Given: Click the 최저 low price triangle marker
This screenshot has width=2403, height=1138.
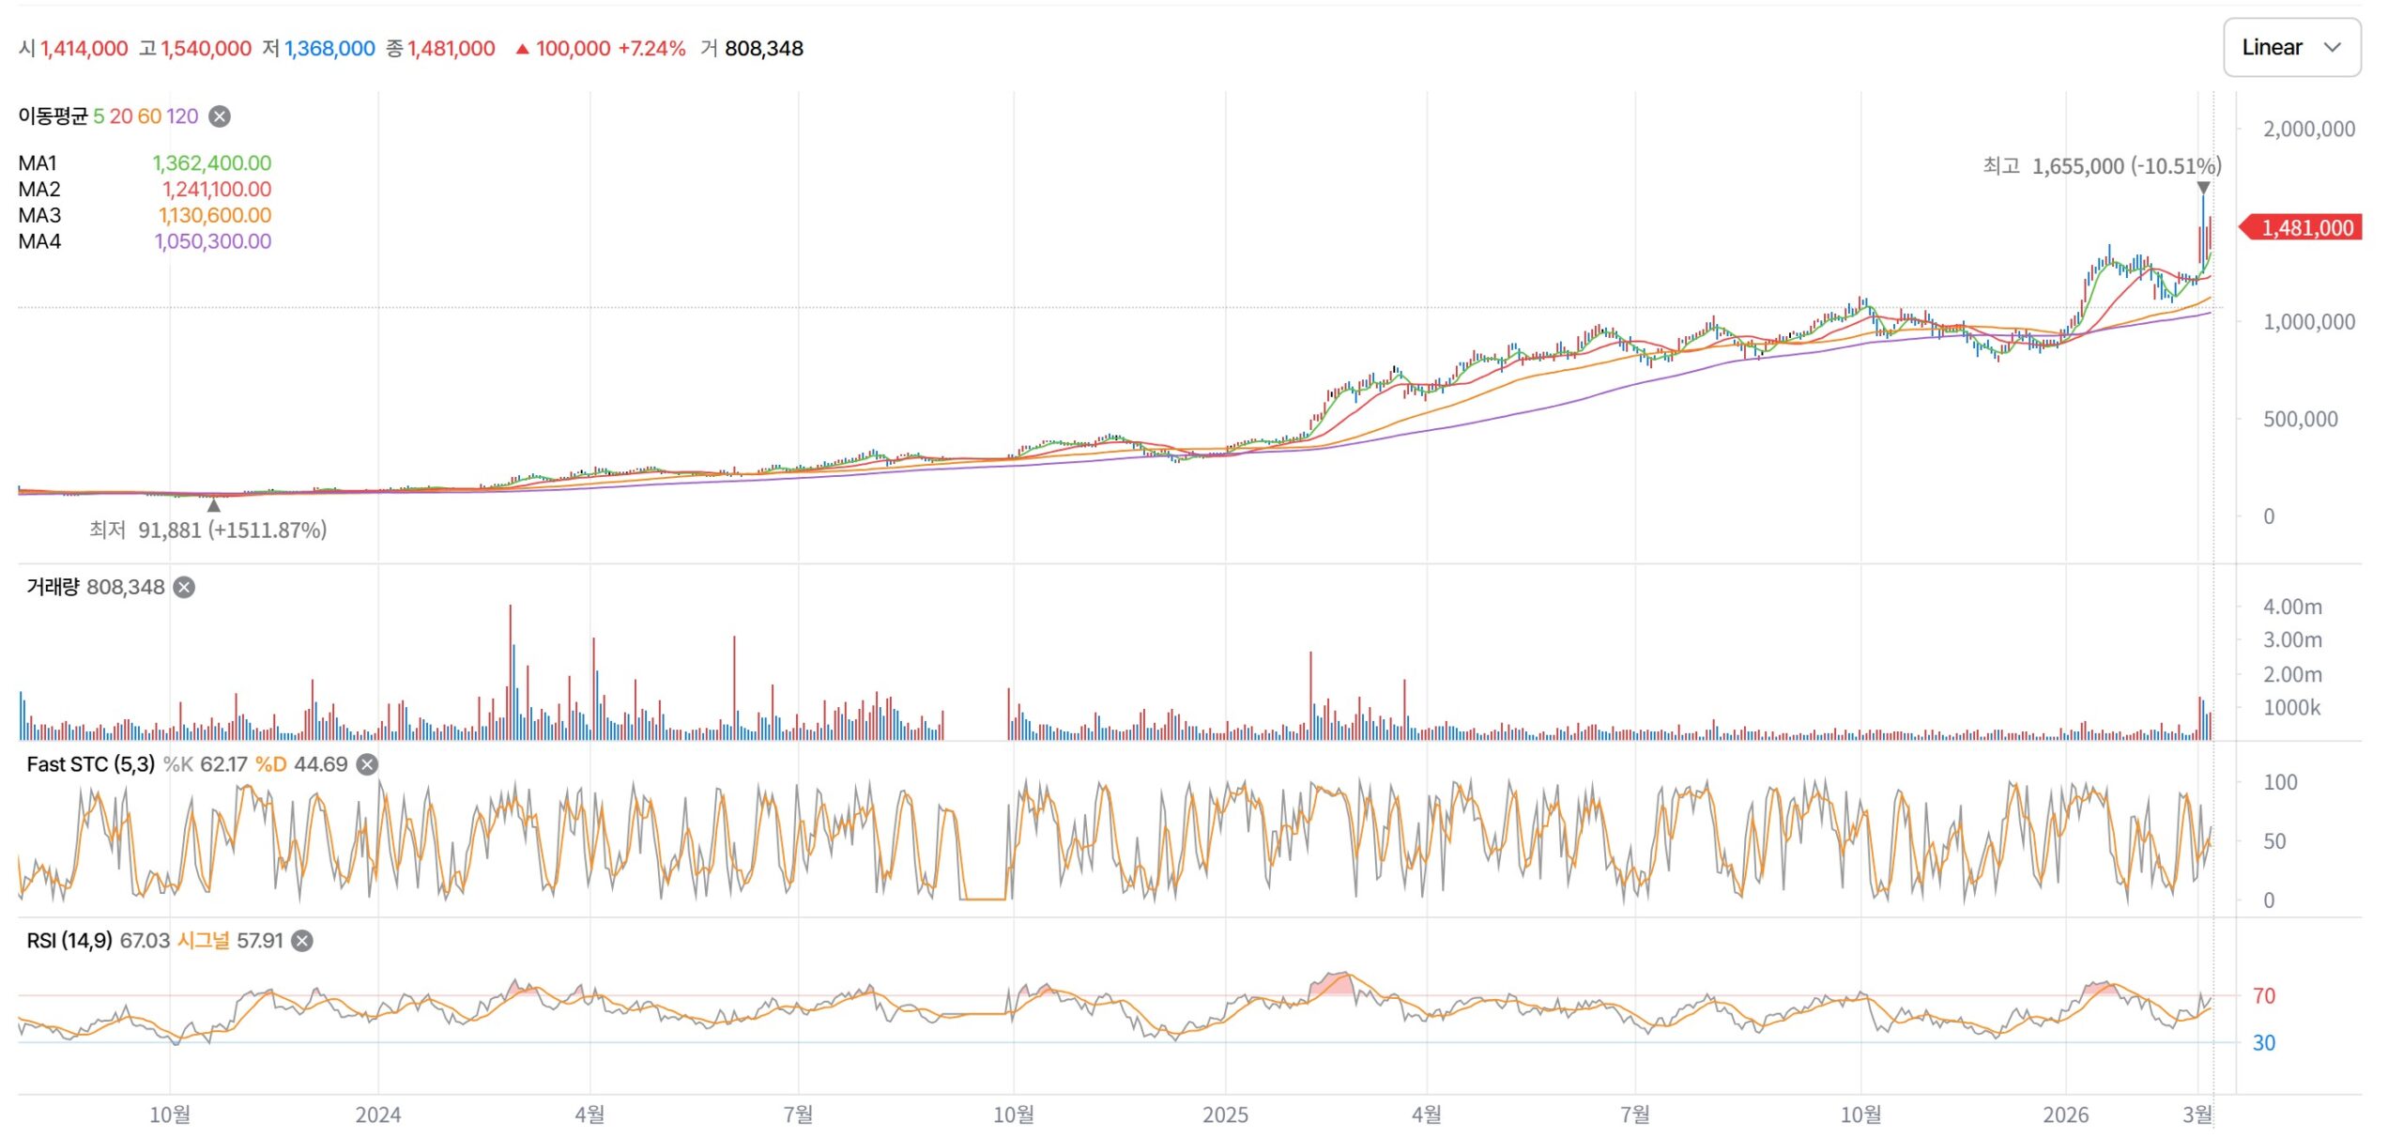Looking at the screenshot, I should pos(214,506).
